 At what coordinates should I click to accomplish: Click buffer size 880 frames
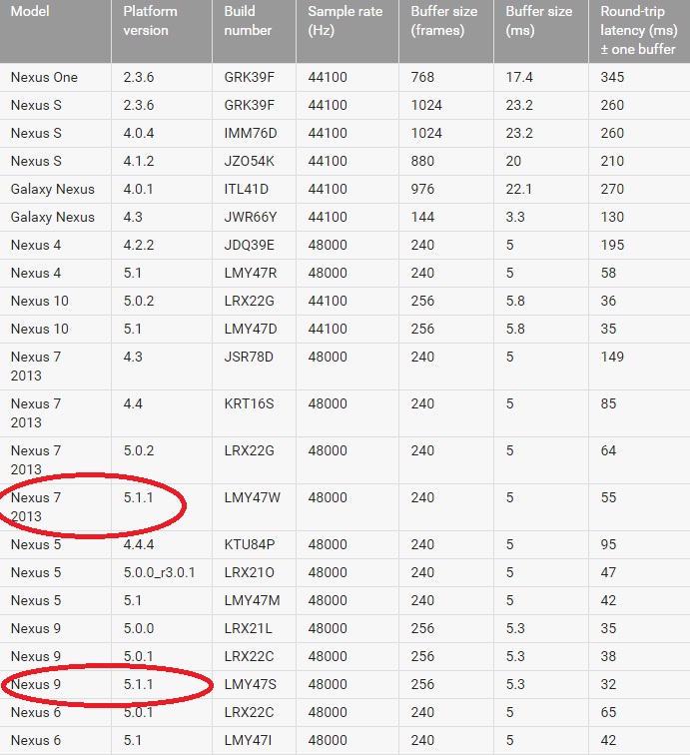click(x=422, y=161)
